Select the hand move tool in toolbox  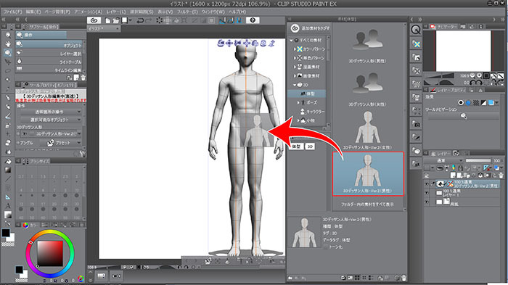coord(8,44)
